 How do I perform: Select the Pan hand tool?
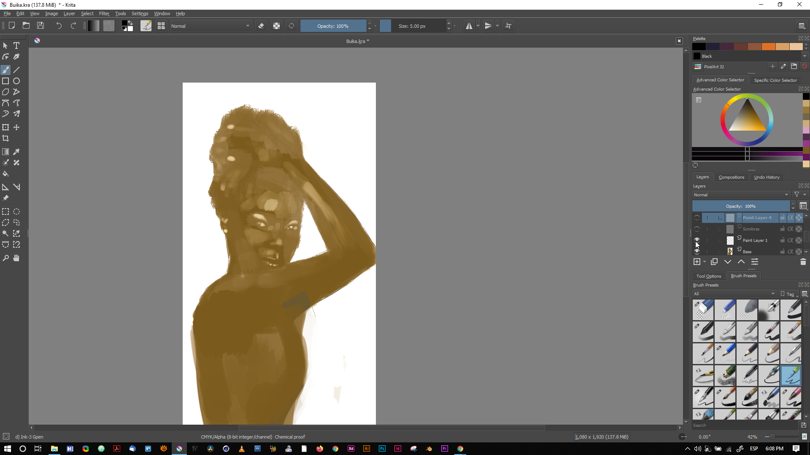point(16,258)
